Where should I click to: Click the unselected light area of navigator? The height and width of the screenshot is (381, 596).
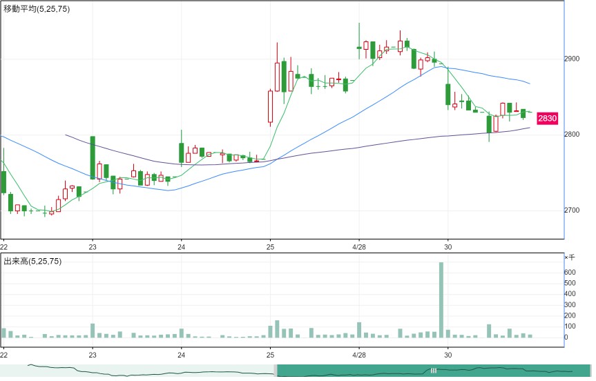(x=137, y=371)
